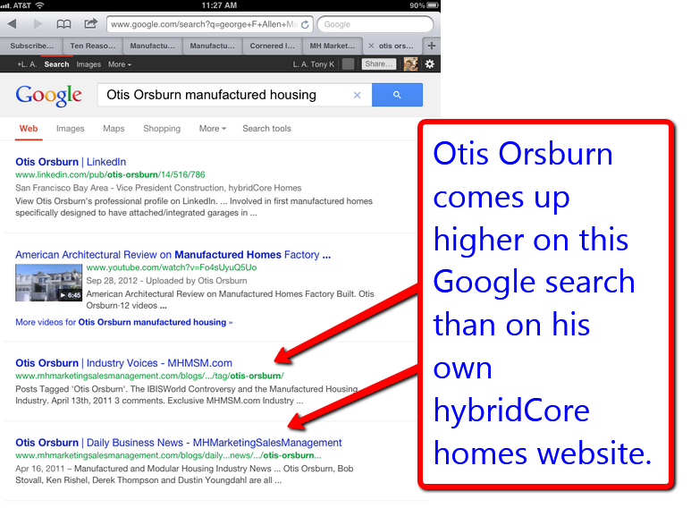Image resolution: width=691 pixels, height=508 pixels.
Task: Select Images in the black Google bar
Action: tap(88, 64)
